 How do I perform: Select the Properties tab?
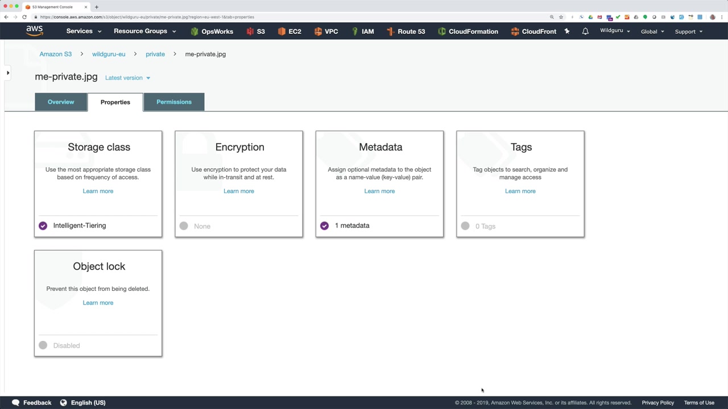tap(115, 102)
